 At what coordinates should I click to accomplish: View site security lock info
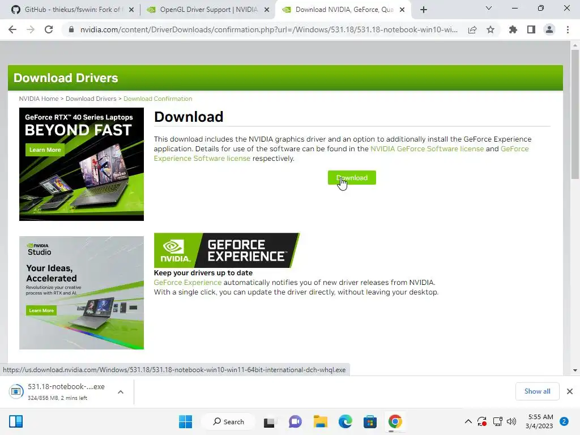[71, 29]
